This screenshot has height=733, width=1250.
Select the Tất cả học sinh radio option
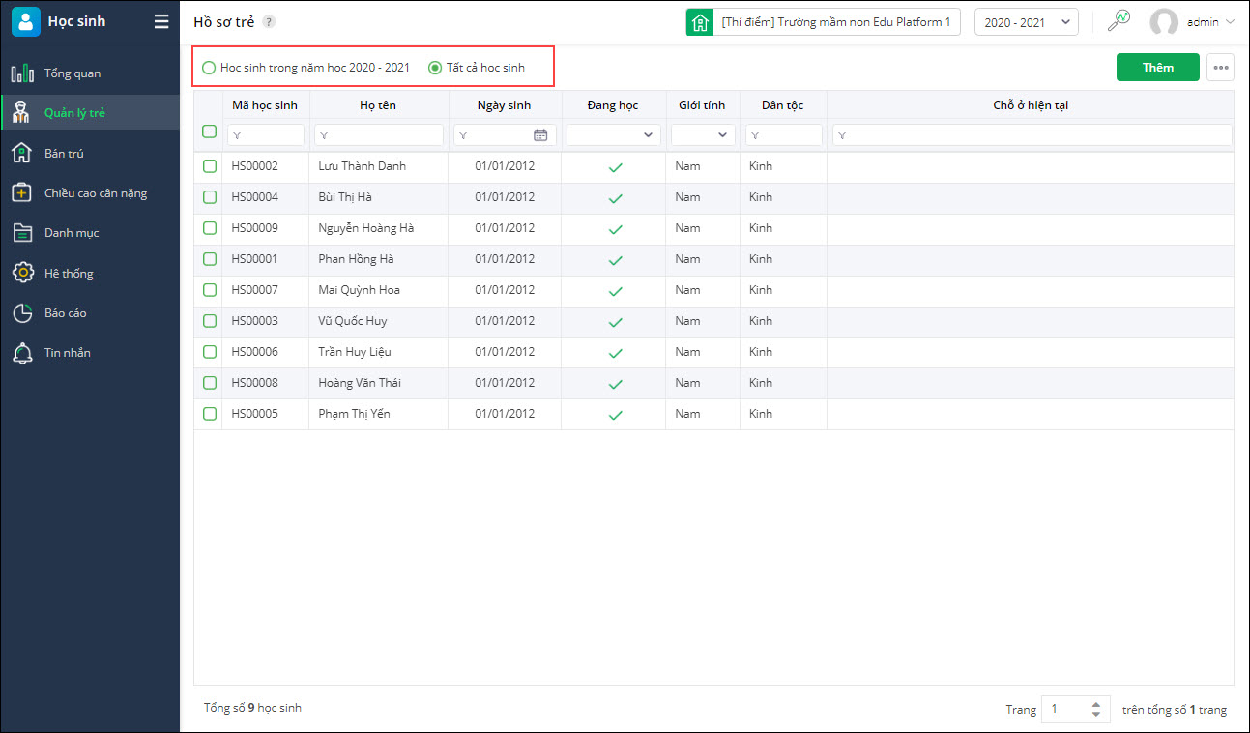435,68
